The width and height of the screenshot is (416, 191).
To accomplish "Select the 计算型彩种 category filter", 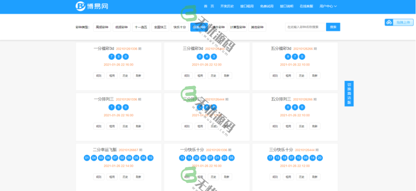I will click(238, 27).
